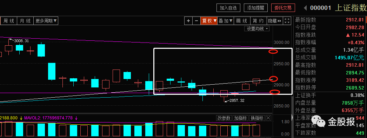Go to previous stock with left arrow

(x=305, y=8)
